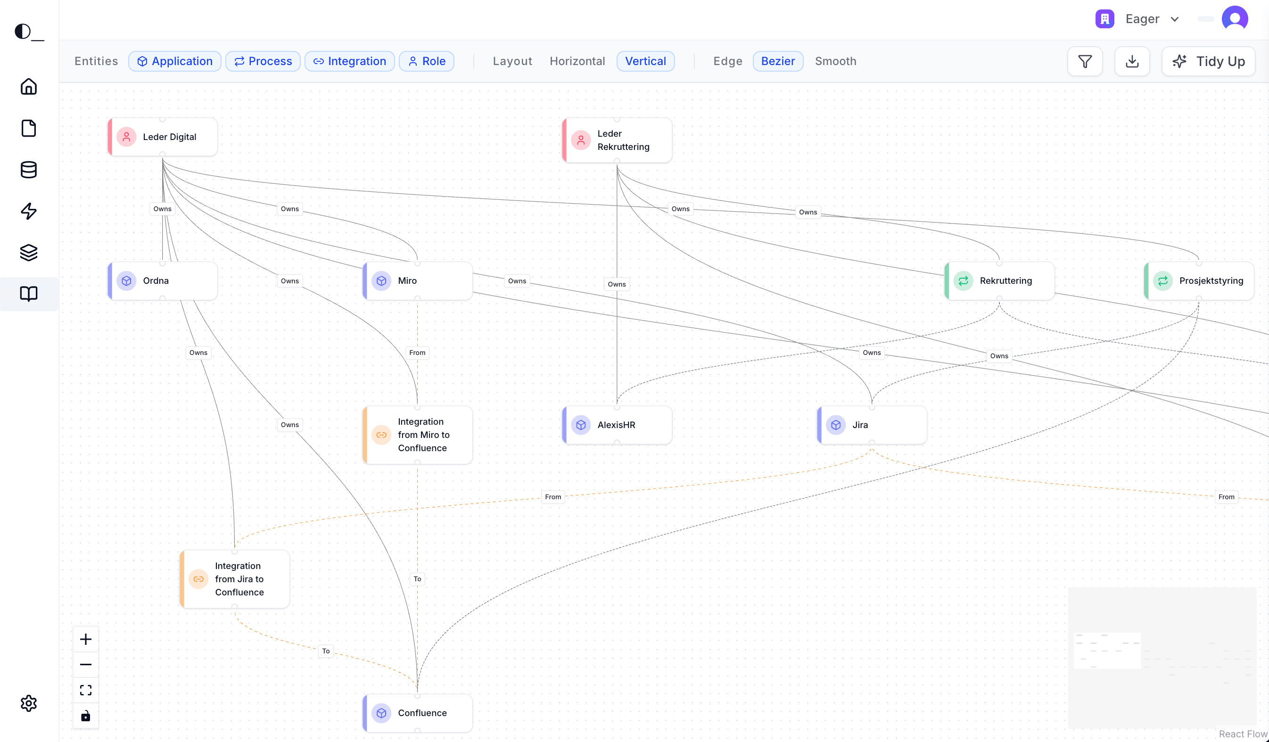
Task: Toggle the Integration entity filter
Action: pos(349,61)
